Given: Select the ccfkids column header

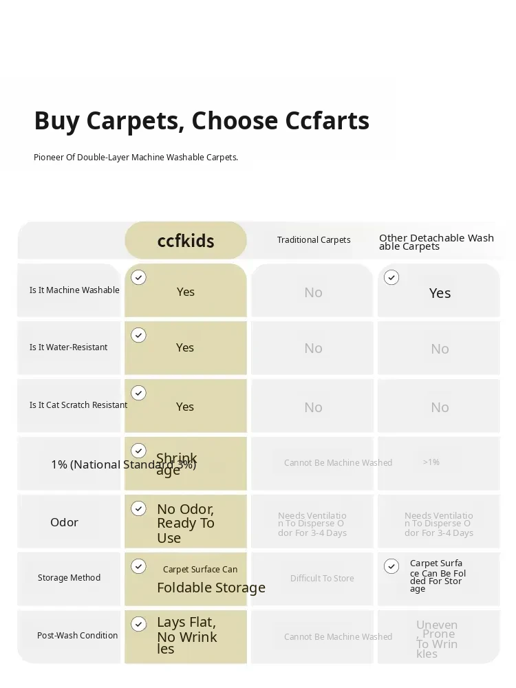Looking at the screenshot, I should (186, 240).
